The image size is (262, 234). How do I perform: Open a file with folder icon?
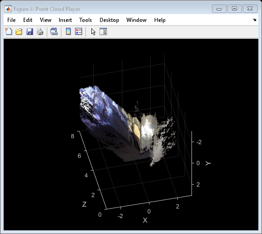point(19,31)
